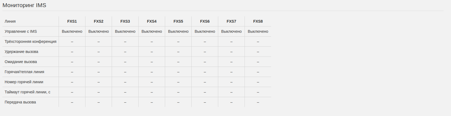The image size is (451, 116).
Task: Select the FXS3 column header
Action: pos(125,21)
